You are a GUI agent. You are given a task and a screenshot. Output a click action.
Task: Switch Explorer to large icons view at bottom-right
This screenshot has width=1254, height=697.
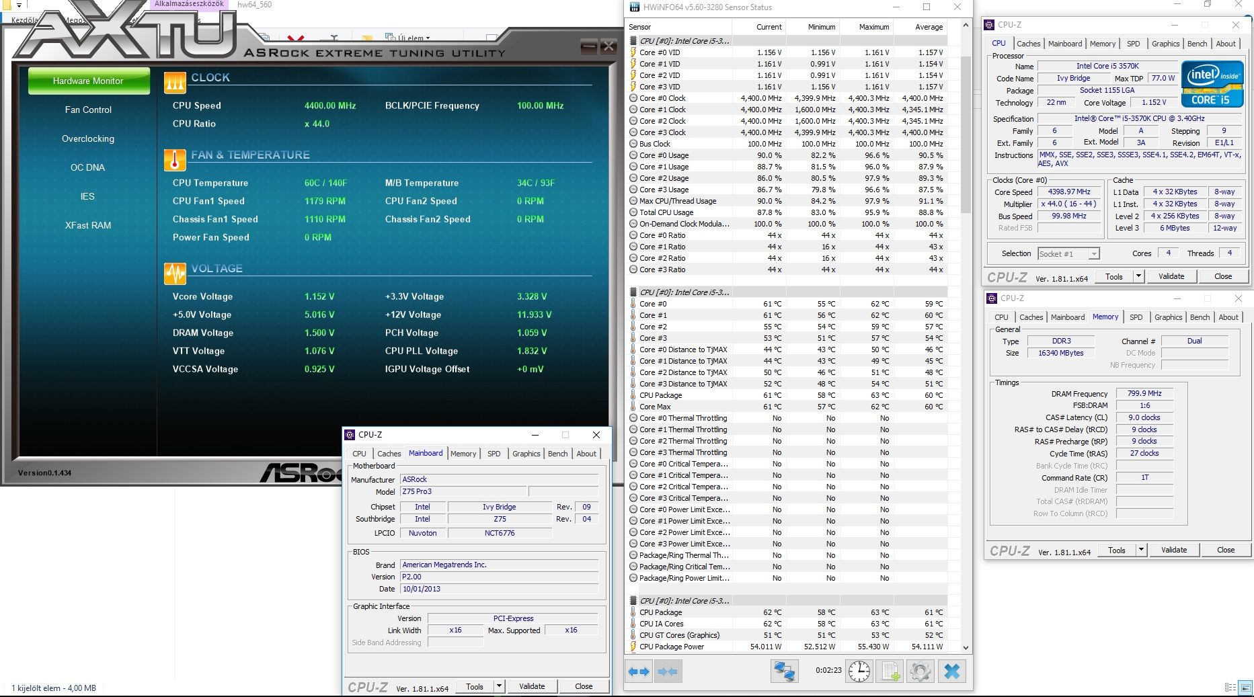tap(1245, 688)
